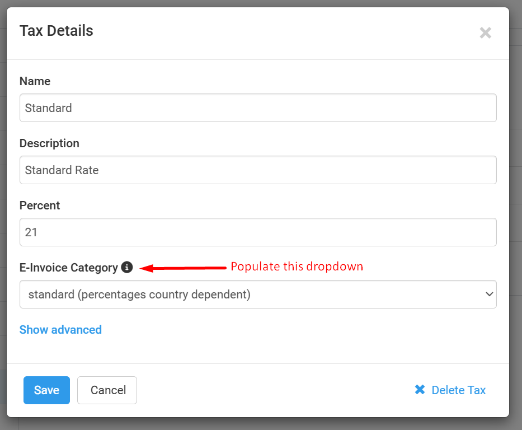
Task: Click the red 'Populate this dropdown' annotation
Action: click(297, 267)
